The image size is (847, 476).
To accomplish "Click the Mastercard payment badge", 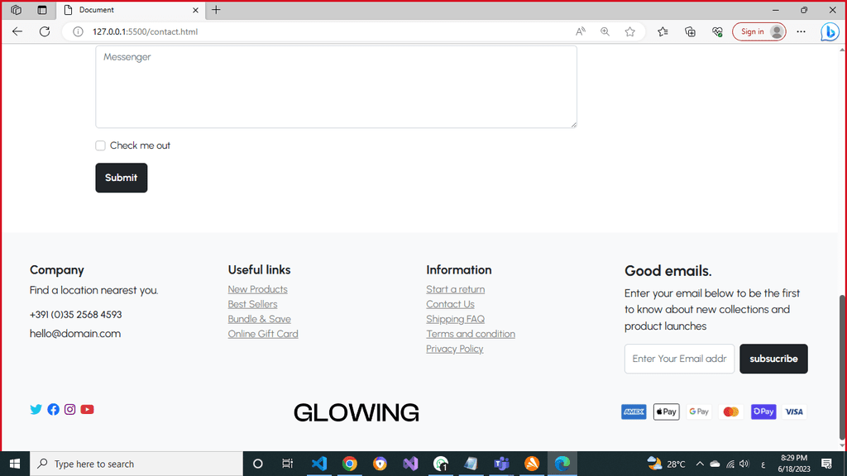I will pos(731,412).
